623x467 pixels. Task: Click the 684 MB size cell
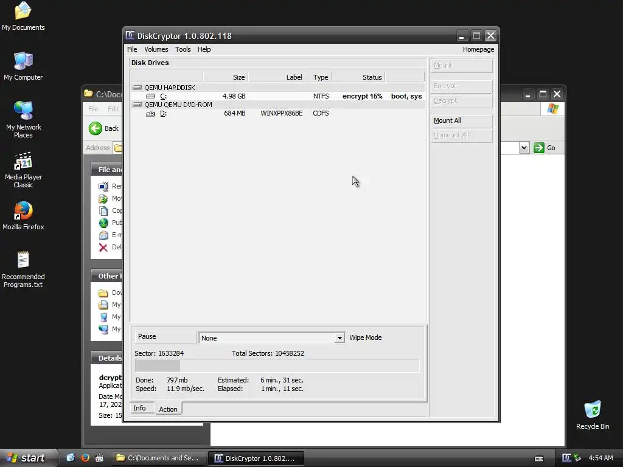tap(235, 113)
